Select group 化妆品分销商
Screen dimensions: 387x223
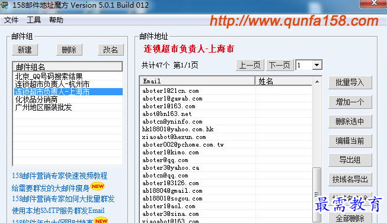(68, 99)
